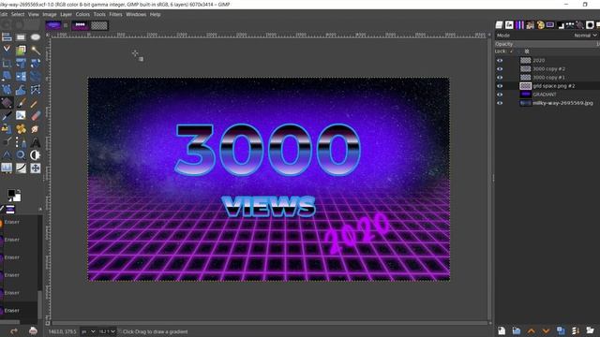The height and width of the screenshot is (337, 600).
Task: Open the View menu
Action: click(34, 15)
